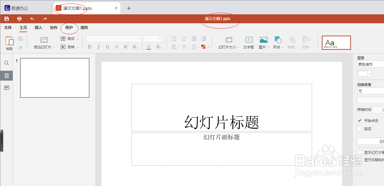Apply bold with the B button

[x=89, y=47]
